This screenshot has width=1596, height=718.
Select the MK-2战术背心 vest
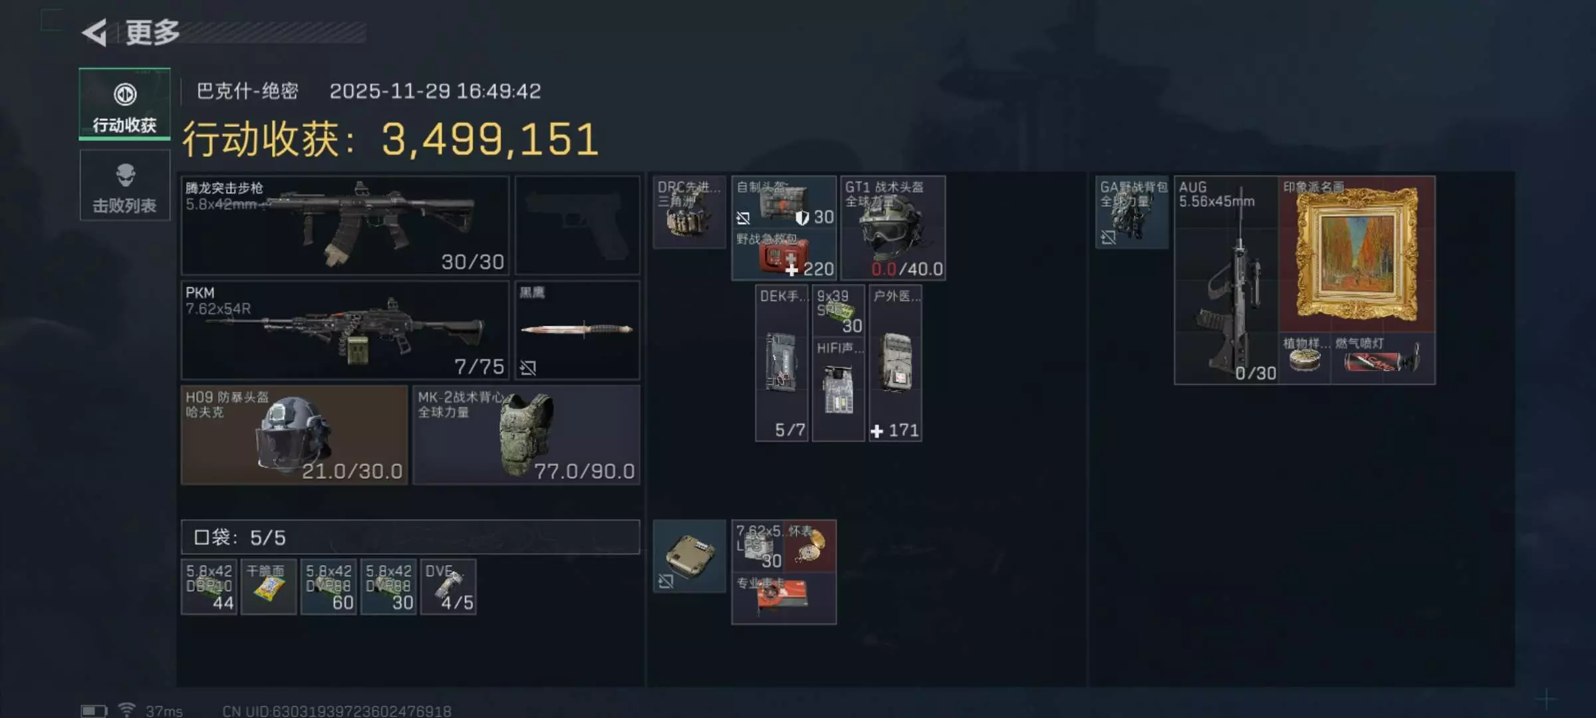(x=526, y=435)
